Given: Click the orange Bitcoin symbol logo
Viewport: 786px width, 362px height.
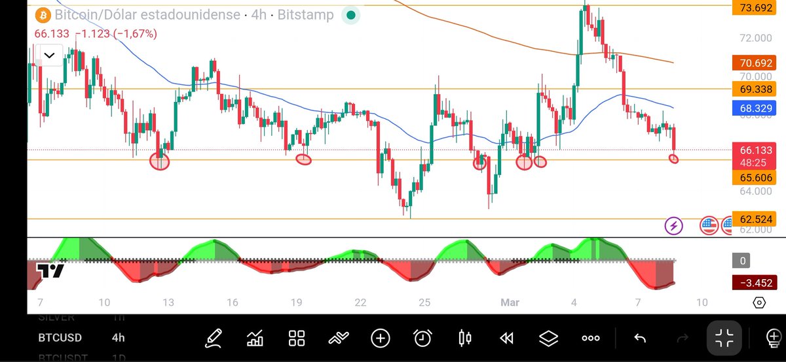Looking at the screenshot, I should [x=43, y=14].
